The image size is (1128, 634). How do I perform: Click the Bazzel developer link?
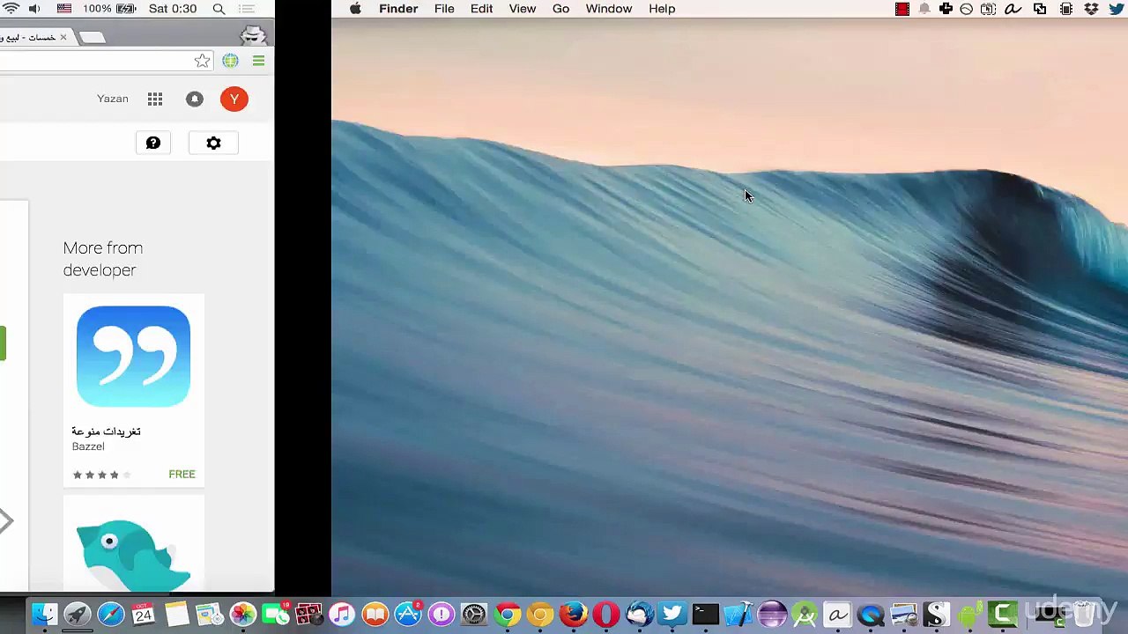point(88,446)
